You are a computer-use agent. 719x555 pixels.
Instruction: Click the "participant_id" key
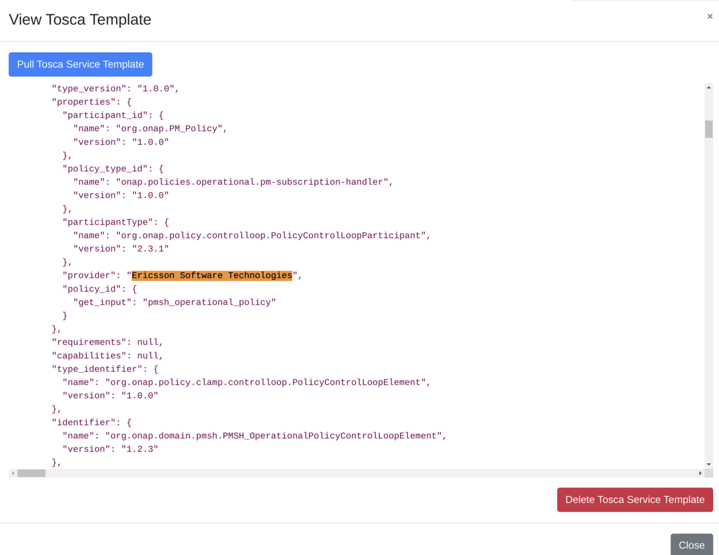coord(105,115)
